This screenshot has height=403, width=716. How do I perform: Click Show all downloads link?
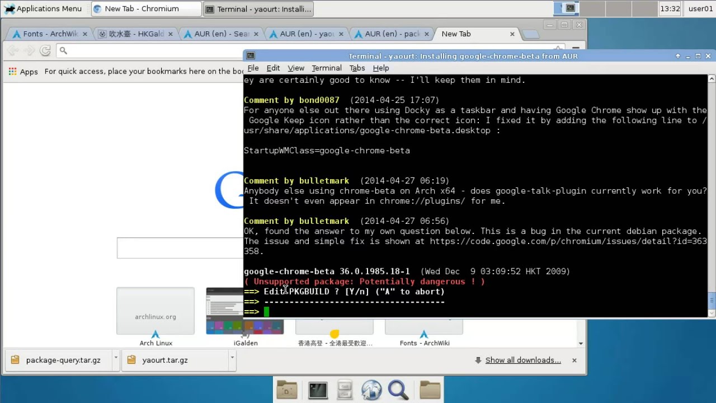click(523, 360)
